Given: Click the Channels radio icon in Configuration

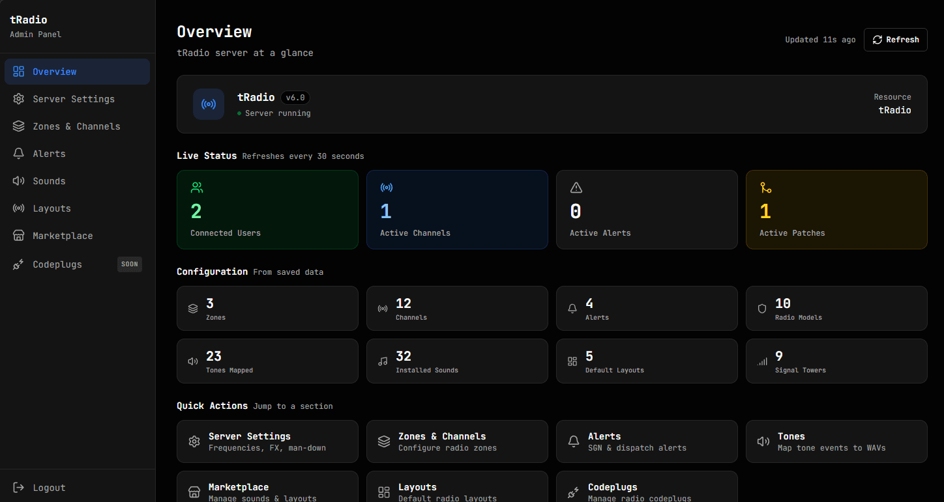Looking at the screenshot, I should click(x=383, y=309).
